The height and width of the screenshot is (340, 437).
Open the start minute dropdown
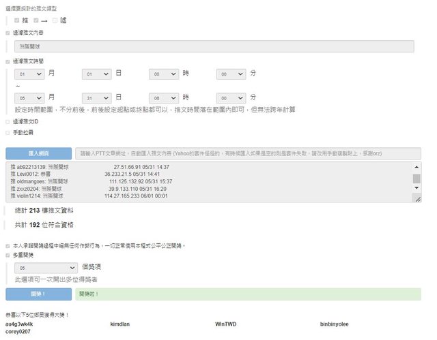tap(231, 74)
